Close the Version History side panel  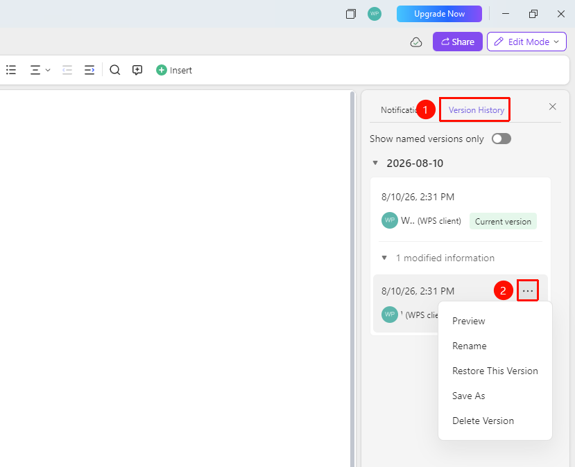click(552, 107)
